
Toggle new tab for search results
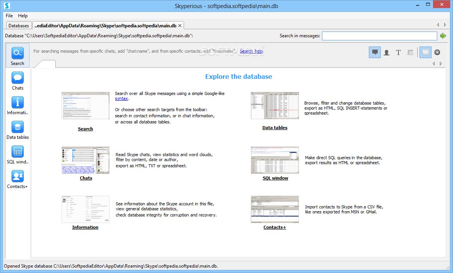click(x=426, y=52)
